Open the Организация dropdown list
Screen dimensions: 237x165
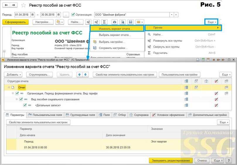point(172,15)
